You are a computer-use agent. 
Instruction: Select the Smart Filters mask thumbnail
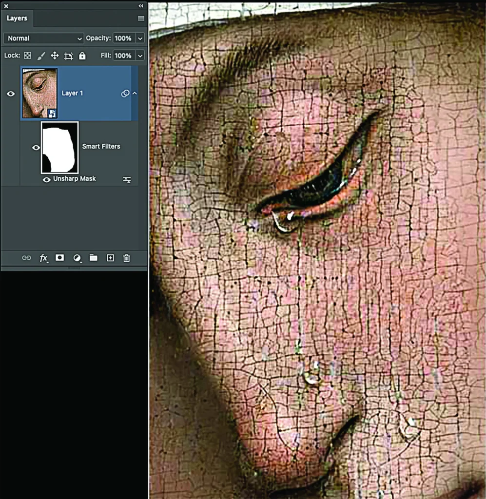[x=59, y=148]
